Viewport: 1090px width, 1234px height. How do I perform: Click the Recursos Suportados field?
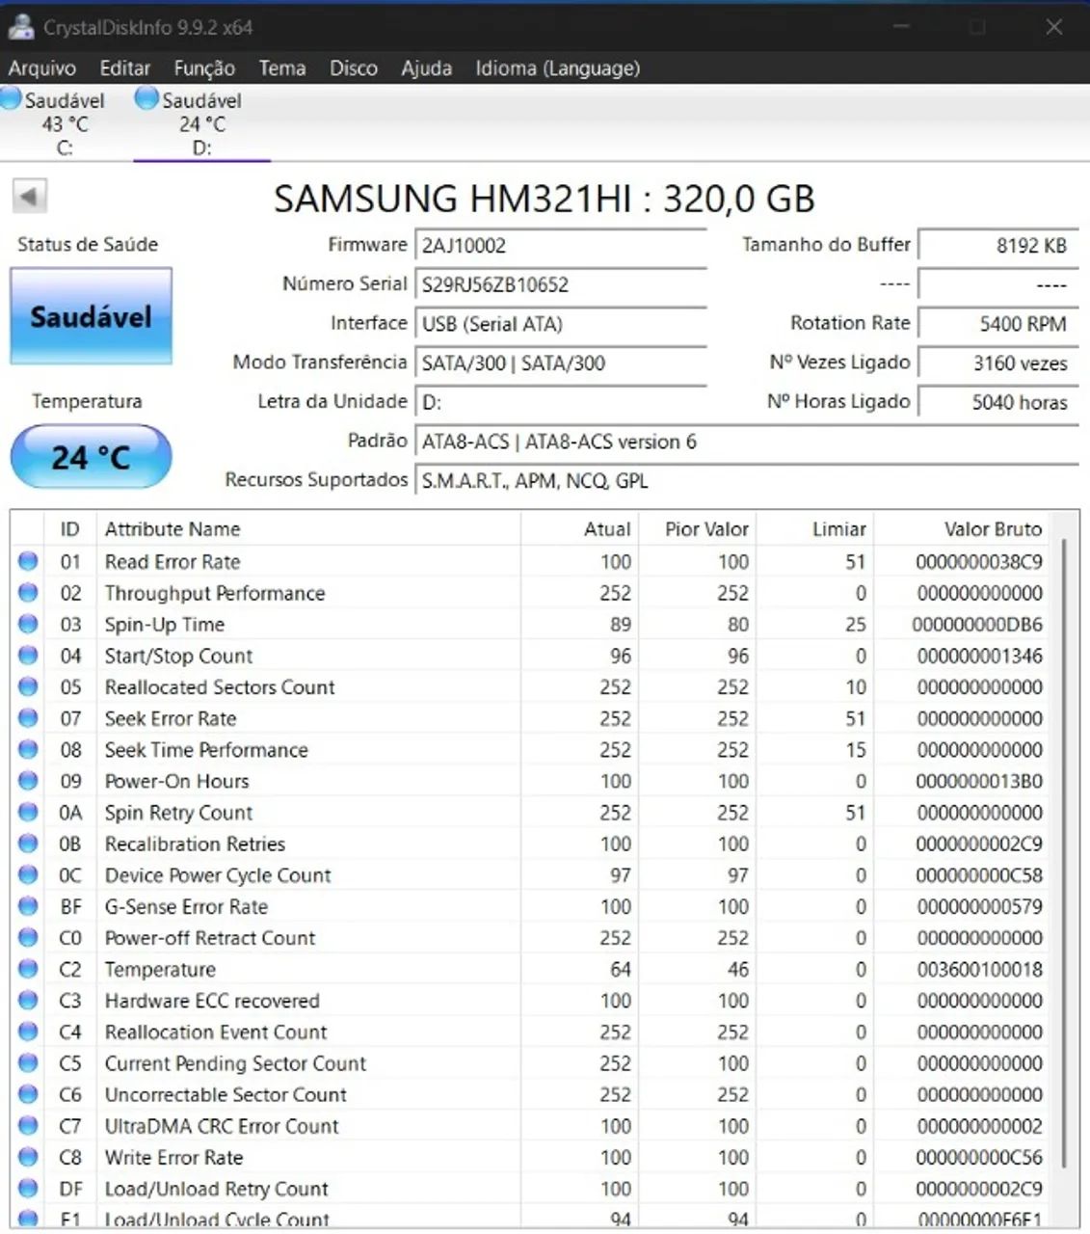click(x=747, y=481)
